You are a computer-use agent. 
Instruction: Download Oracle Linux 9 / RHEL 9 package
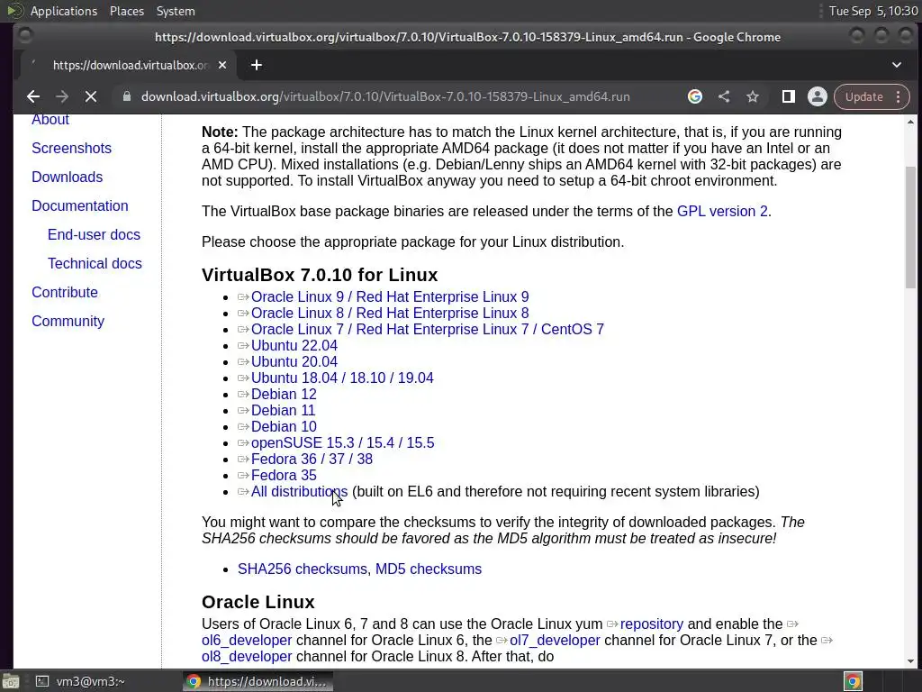[x=390, y=297]
